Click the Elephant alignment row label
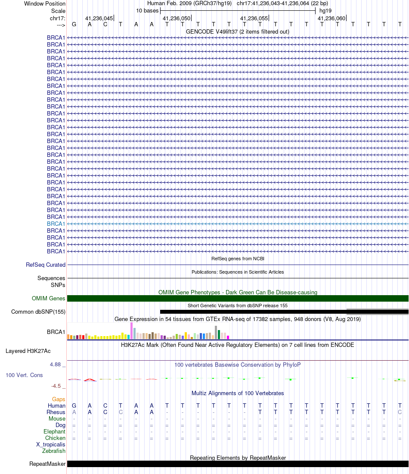This screenshot has height=474, width=409. pos(54,432)
